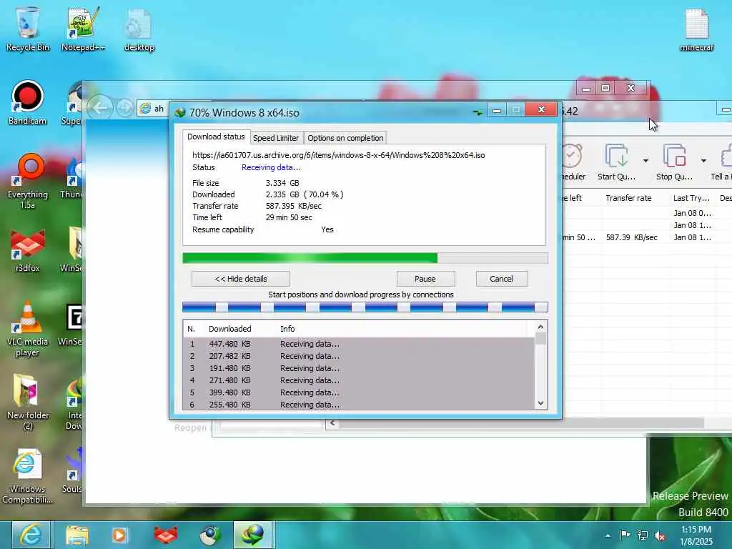Viewport: 732px width, 549px height.
Task: Click the forward arrow in the browser window
Action: click(124, 109)
